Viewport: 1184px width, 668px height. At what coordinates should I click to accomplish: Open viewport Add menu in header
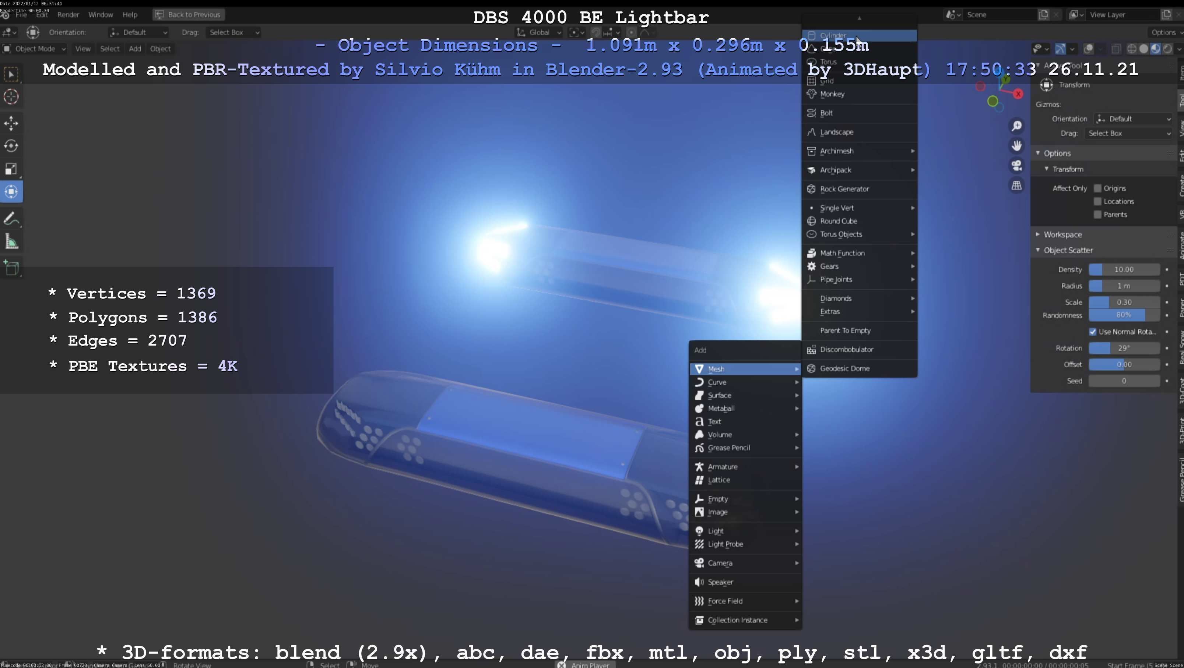pyautogui.click(x=135, y=49)
